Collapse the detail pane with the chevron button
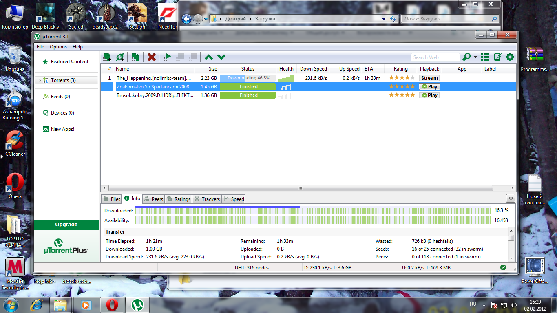Screen dimensions: 557x313 511,198
